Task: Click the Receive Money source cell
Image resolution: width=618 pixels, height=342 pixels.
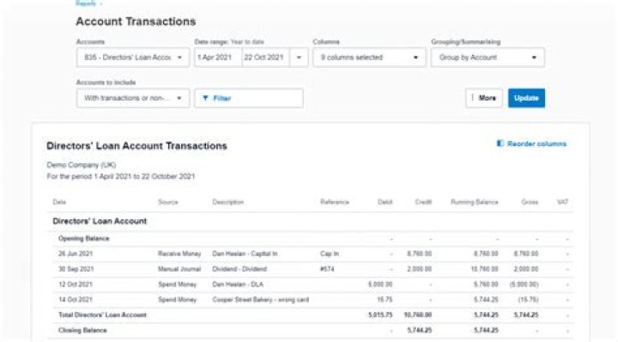Action: coord(179,253)
